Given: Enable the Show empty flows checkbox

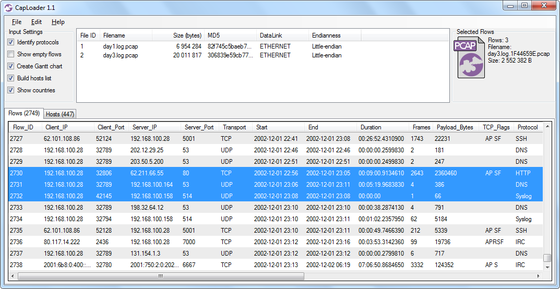Looking at the screenshot, I should click(11, 54).
